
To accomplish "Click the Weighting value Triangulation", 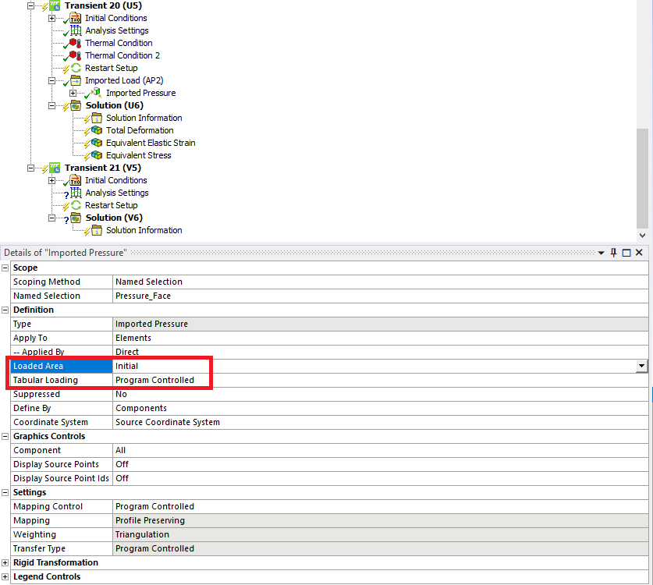I will pos(380,534).
